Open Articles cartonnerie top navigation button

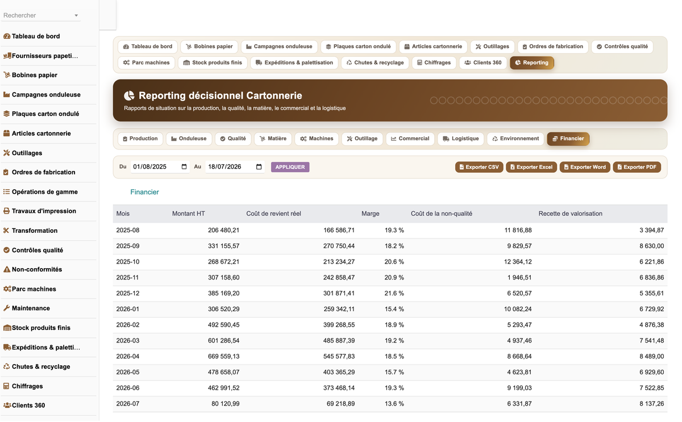(x=433, y=47)
